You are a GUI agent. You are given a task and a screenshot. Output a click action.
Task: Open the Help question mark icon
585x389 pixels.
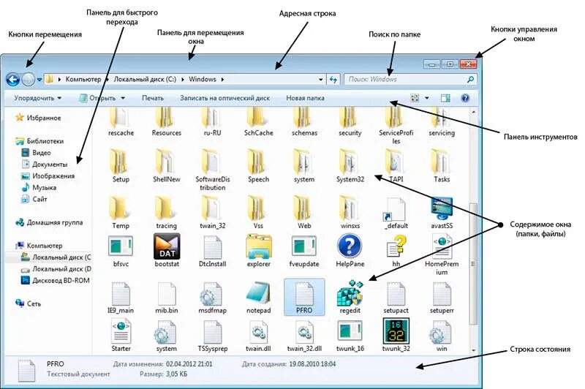click(x=465, y=98)
